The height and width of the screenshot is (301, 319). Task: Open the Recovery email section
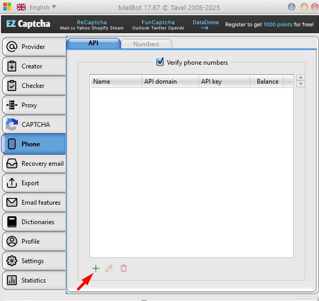click(x=34, y=164)
